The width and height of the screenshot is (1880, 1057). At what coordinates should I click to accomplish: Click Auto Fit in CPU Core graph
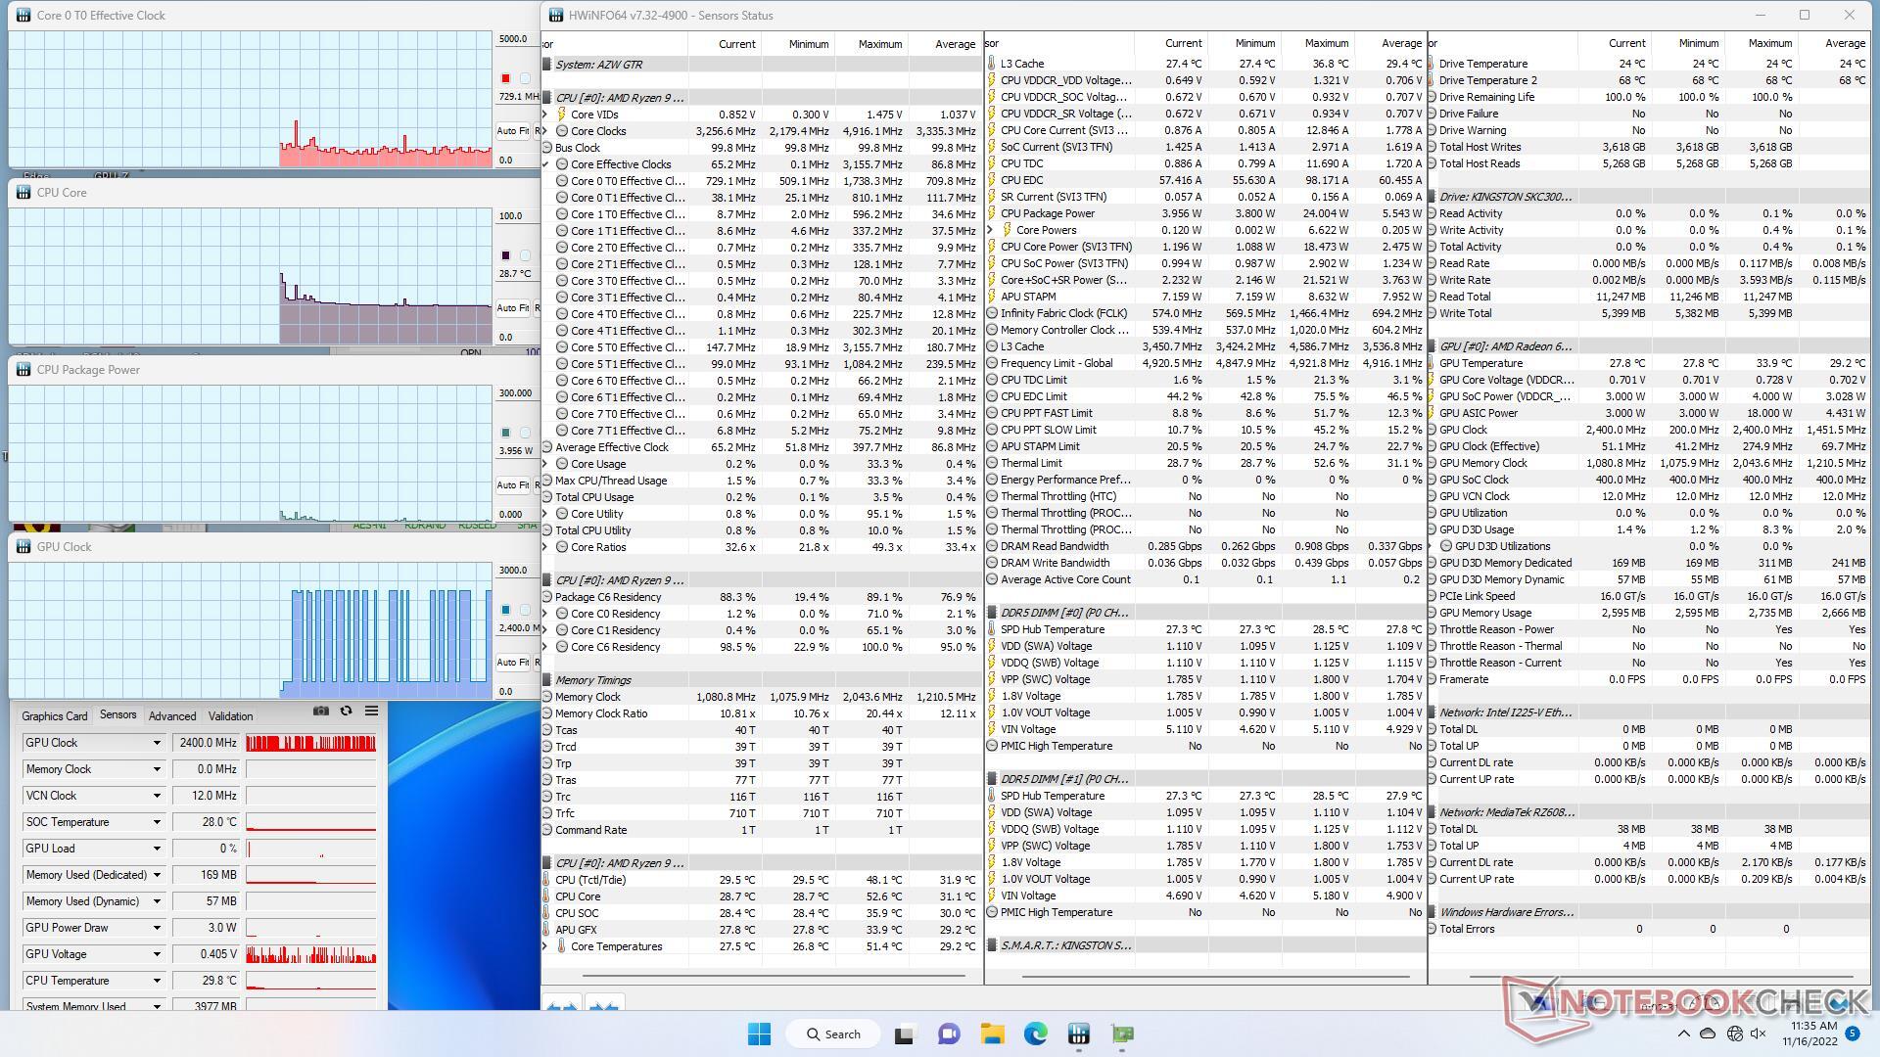(512, 307)
